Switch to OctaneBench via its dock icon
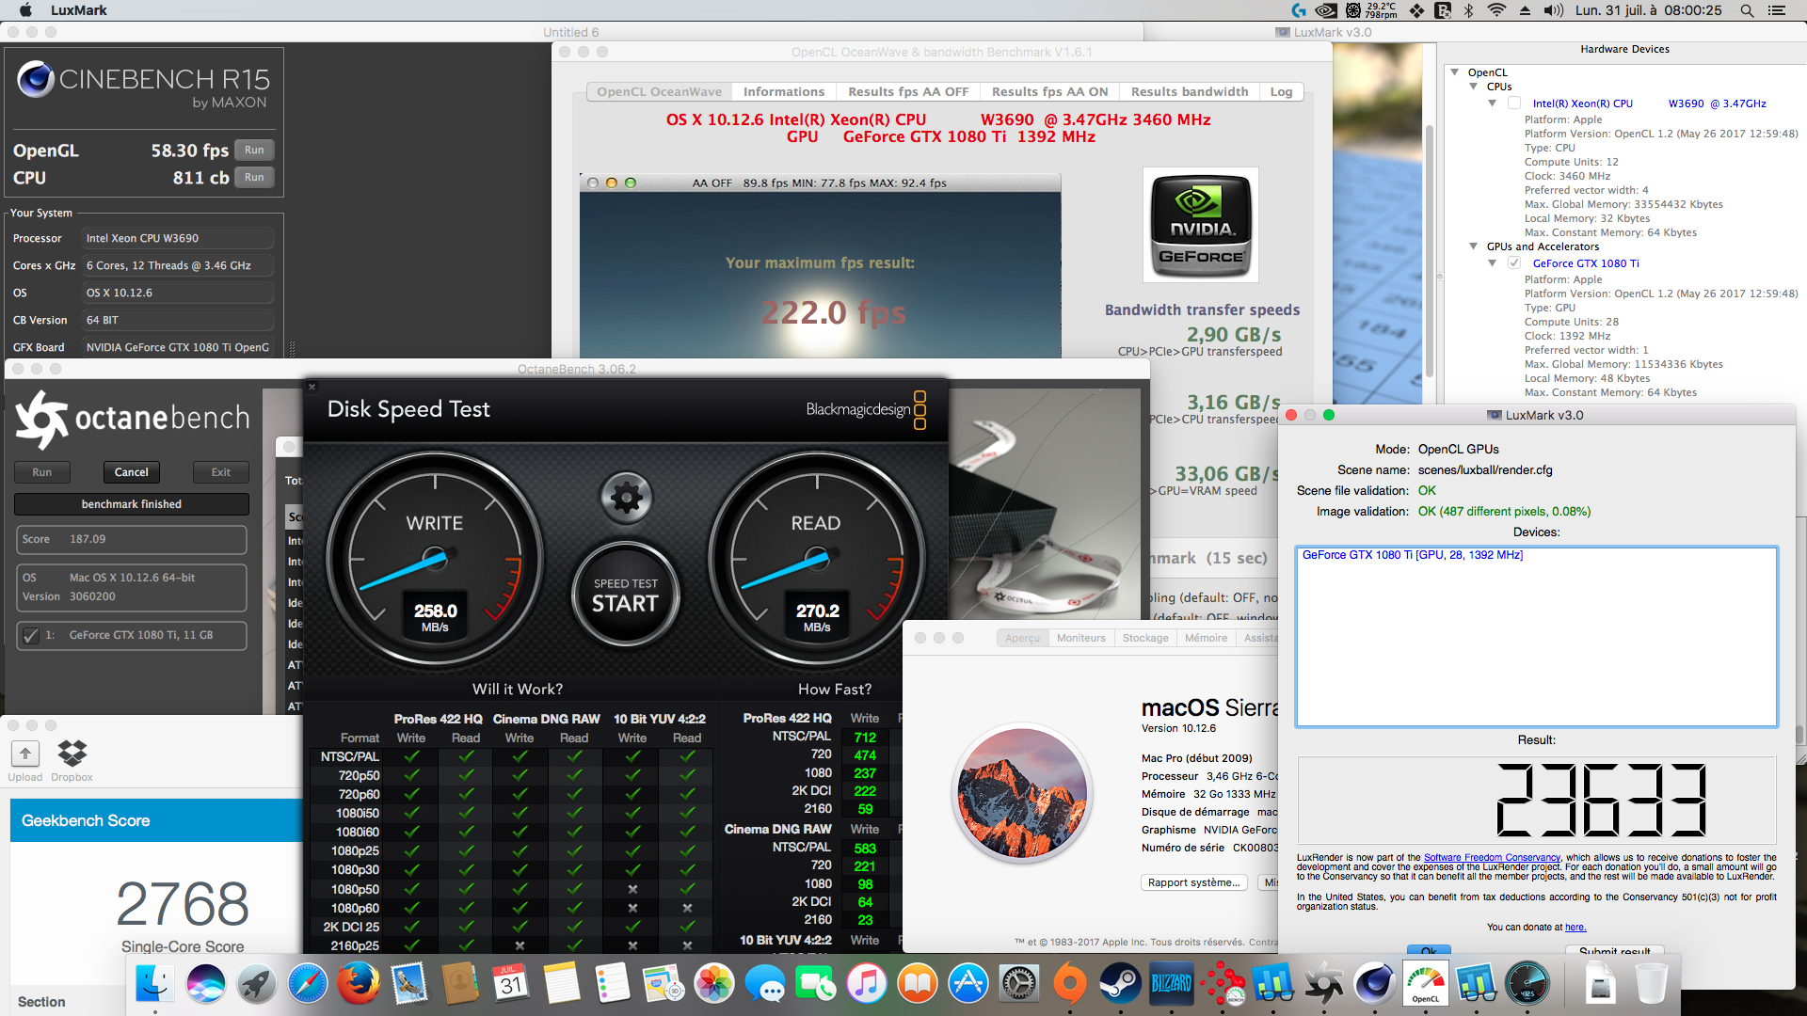1807x1016 pixels. point(1324,984)
